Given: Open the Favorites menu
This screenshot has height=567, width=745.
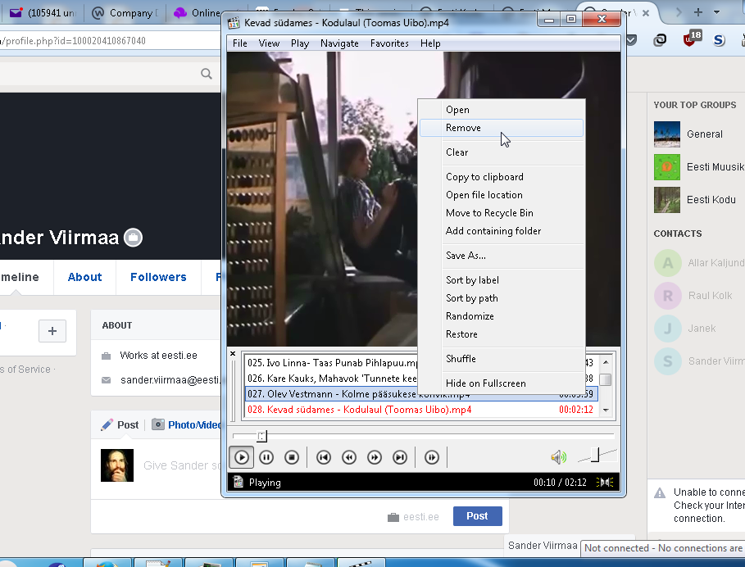Looking at the screenshot, I should 389,43.
